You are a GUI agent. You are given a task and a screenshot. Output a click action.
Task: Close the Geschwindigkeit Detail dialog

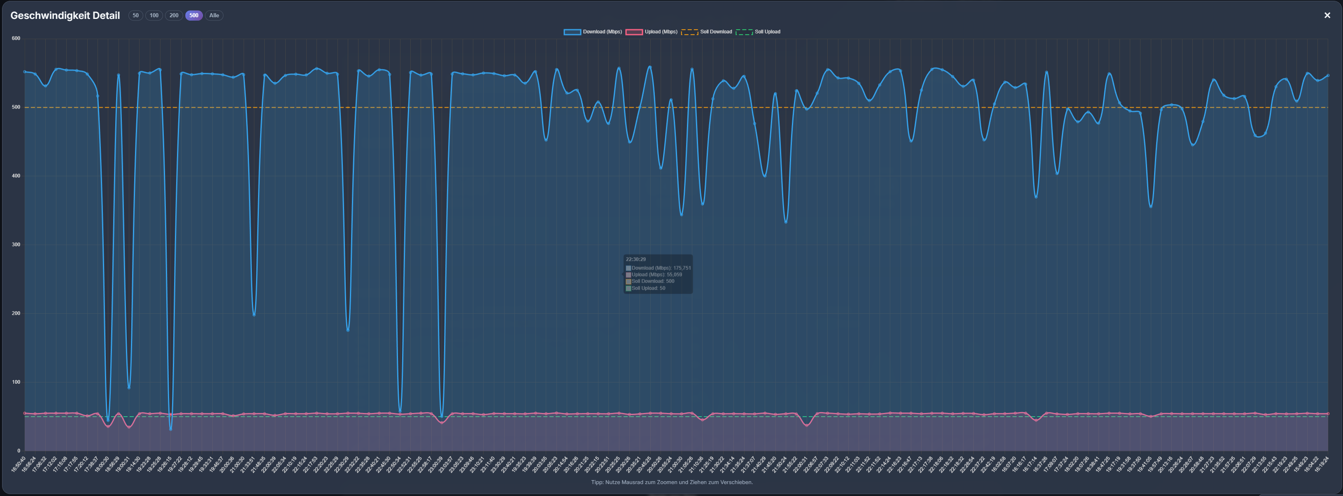1327,16
